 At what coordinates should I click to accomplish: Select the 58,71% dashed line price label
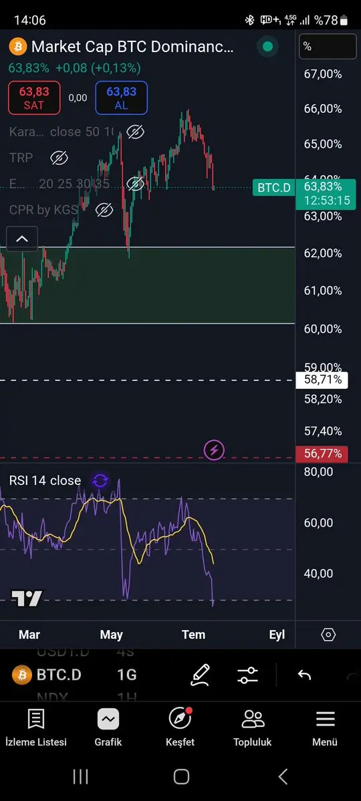[322, 381]
